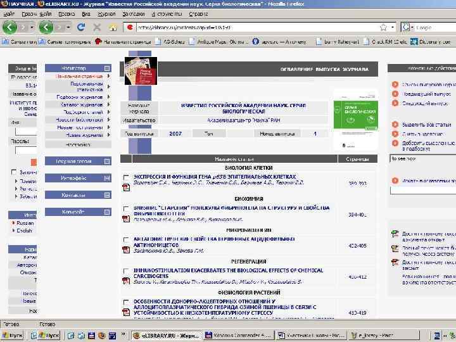Open PDF icon for actinomycetes antagonistic article
This screenshot has height=342, width=456.
coord(126,250)
